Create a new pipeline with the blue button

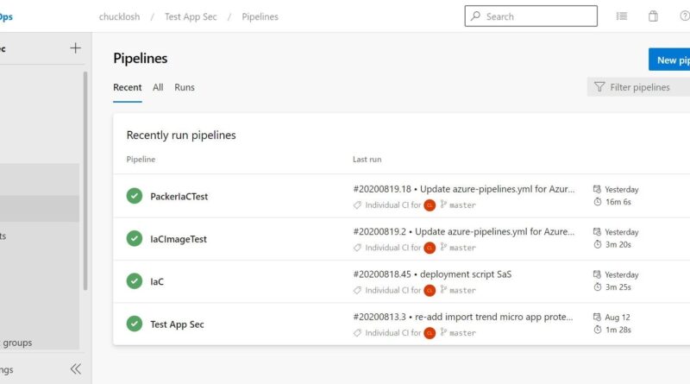click(x=669, y=60)
